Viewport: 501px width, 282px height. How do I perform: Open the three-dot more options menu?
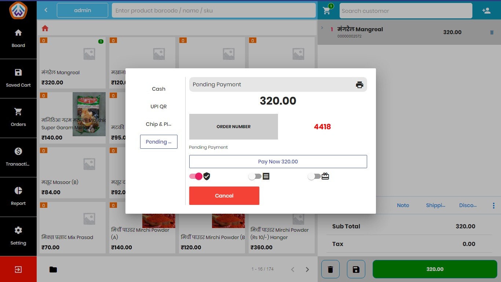click(493, 206)
